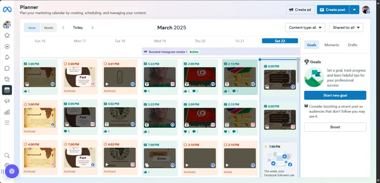The height and width of the screenshot is (183, 380).
Task: Select the Goals tab
Action: pos(311,45)
